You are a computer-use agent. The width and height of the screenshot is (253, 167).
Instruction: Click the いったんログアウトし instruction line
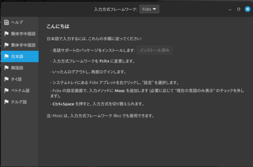[88, 72]
